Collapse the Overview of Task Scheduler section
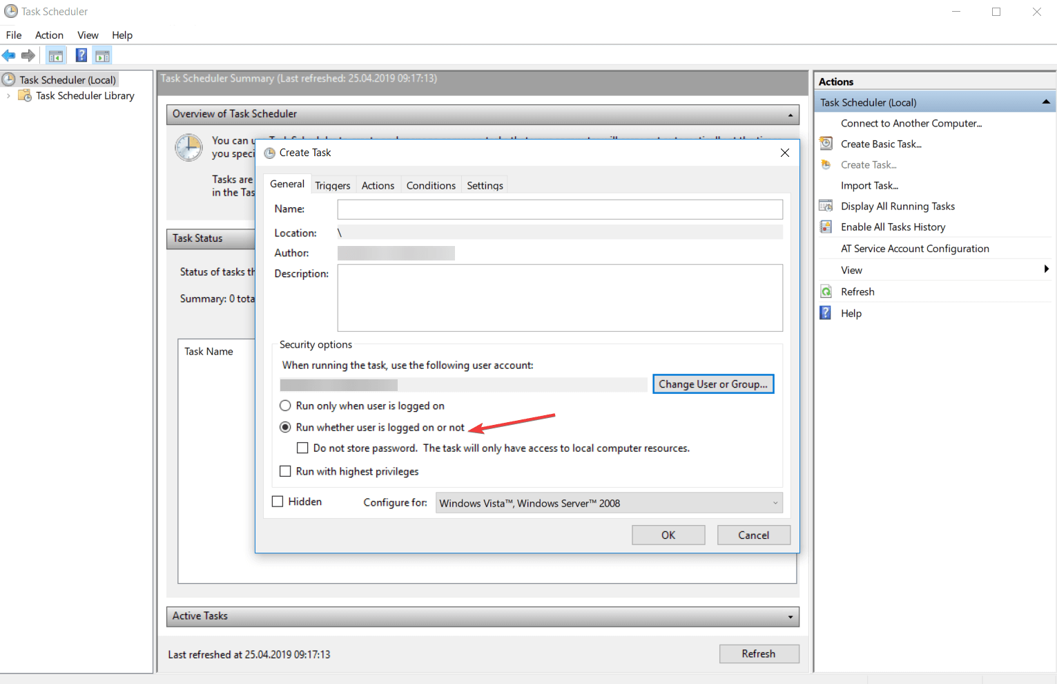This screenshot has width=1057, height=684. (790, 114)
